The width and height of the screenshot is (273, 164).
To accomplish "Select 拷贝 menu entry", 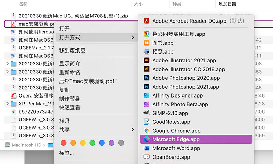I will [x=97, y=120].
